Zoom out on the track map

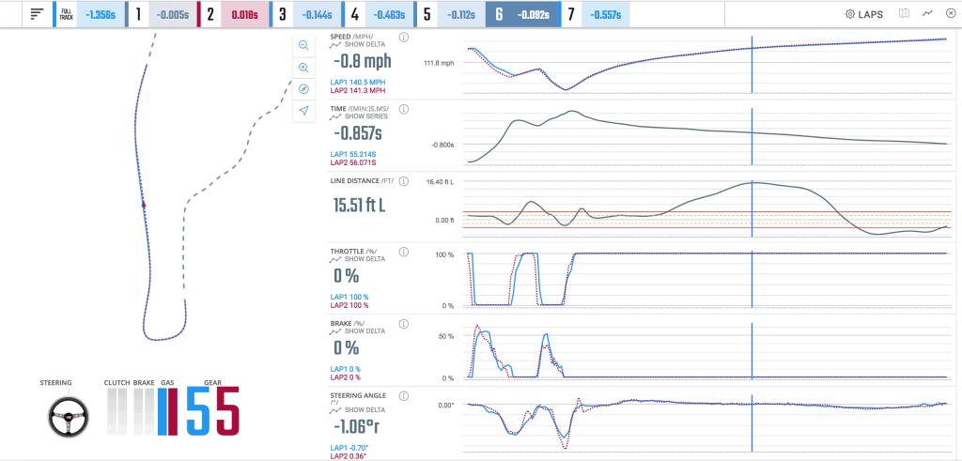[303, 45]
